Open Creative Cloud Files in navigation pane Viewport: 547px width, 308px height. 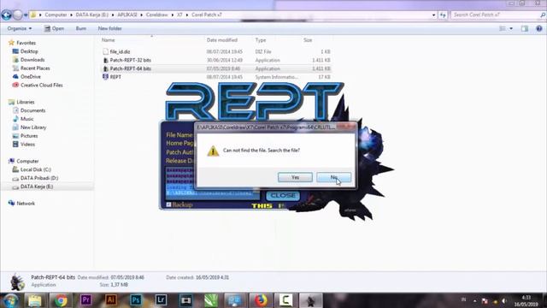(x=42, y=85)
